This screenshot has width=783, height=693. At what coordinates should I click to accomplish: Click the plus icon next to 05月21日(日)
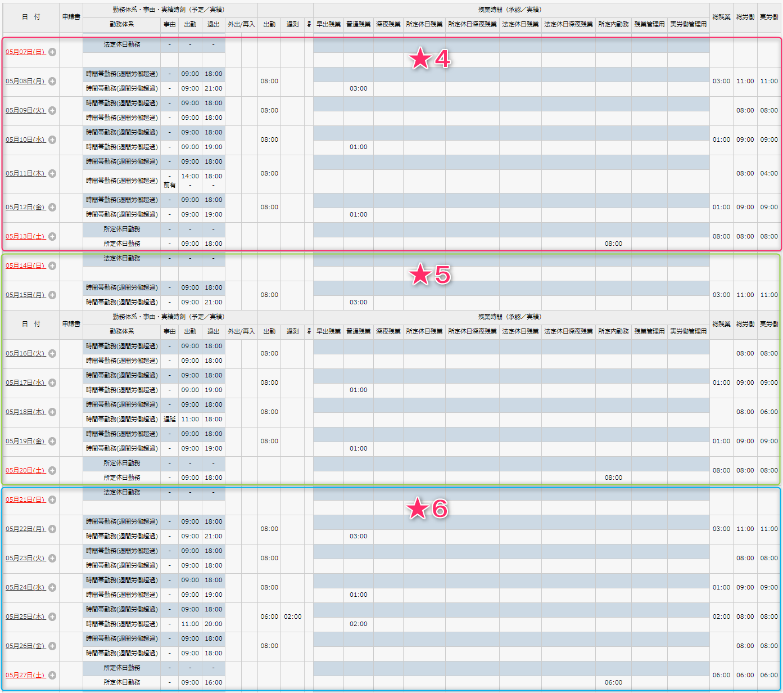[x=52, y=499]
